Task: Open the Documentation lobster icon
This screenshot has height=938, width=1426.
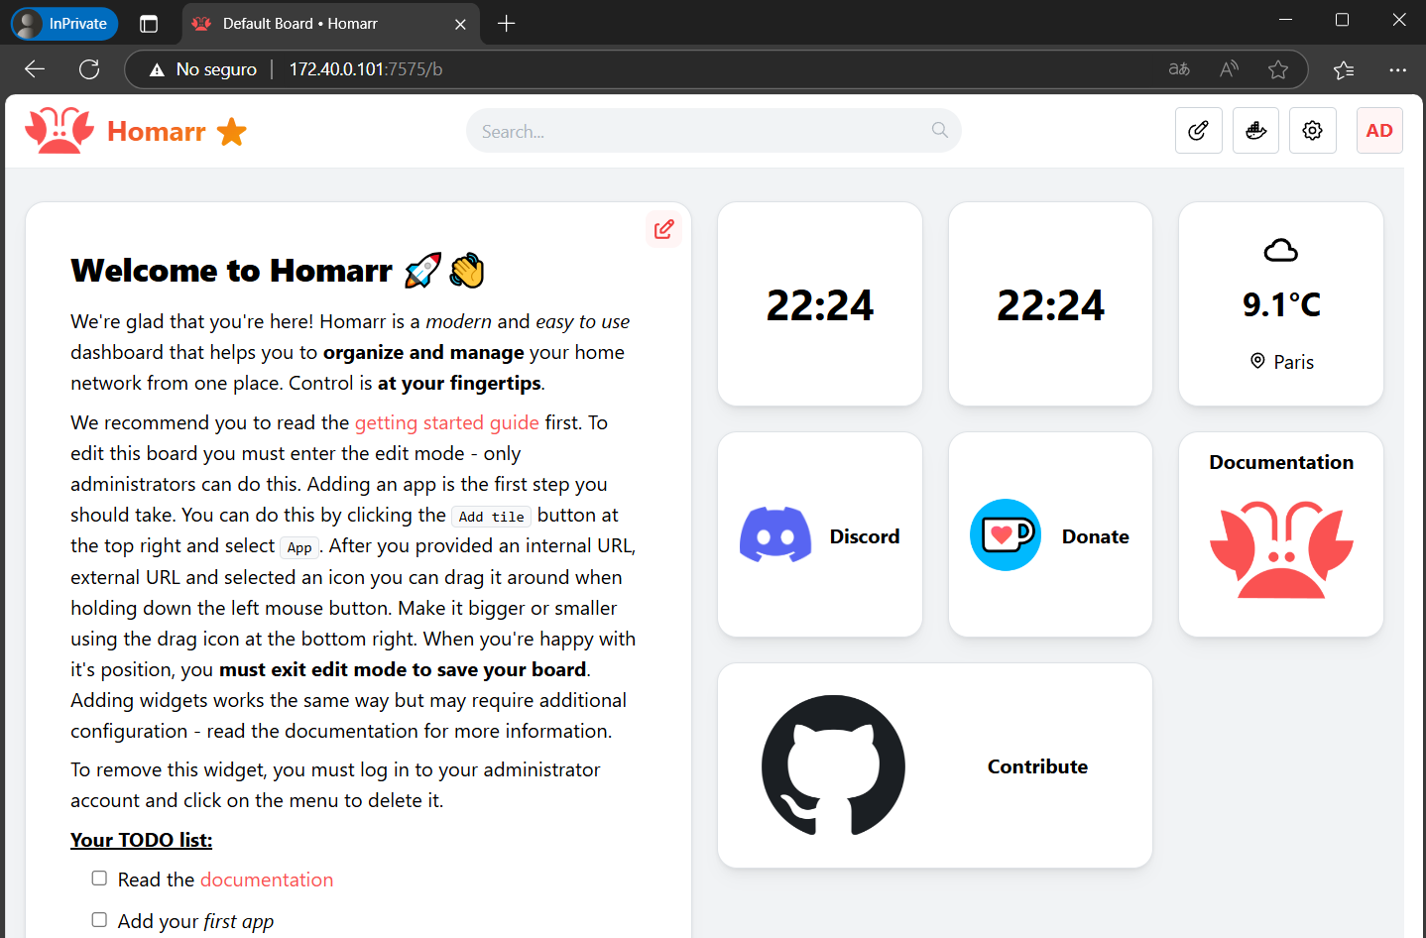Action: (x=1281, y=549)
